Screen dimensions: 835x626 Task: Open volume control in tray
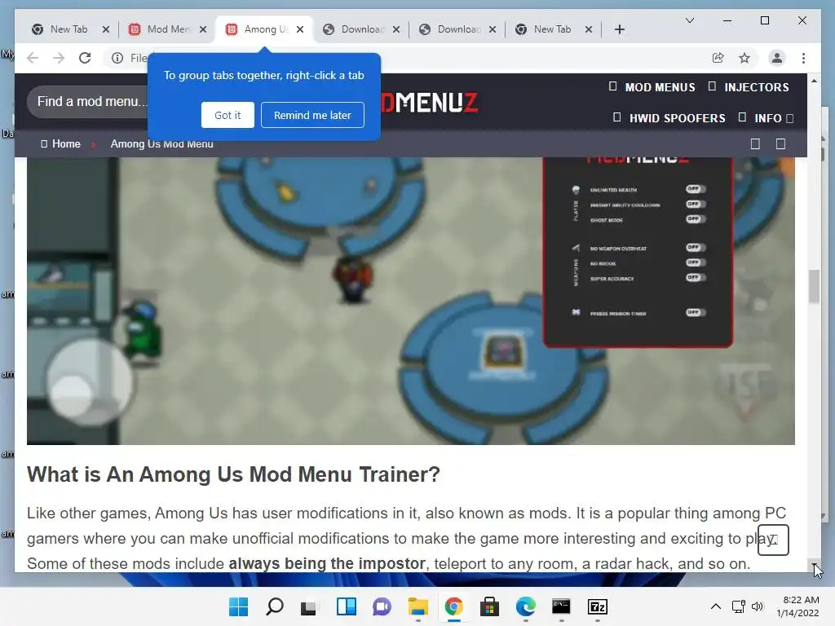(758, 606)
